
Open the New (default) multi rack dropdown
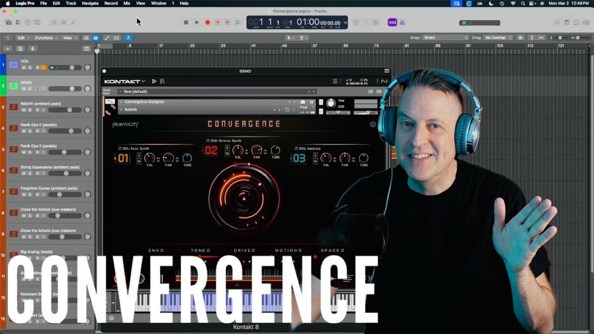tap(217, 91)
